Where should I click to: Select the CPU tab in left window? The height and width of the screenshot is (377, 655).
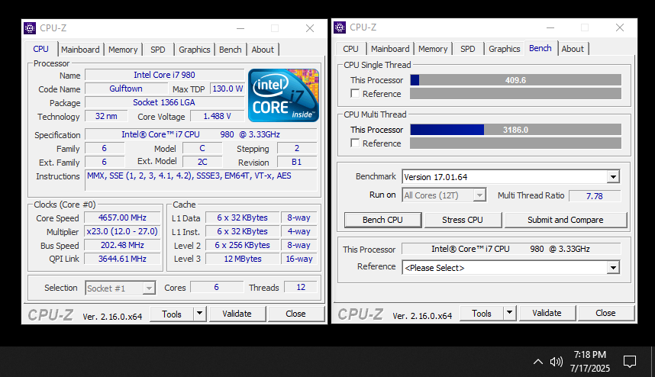click(41, 49)
